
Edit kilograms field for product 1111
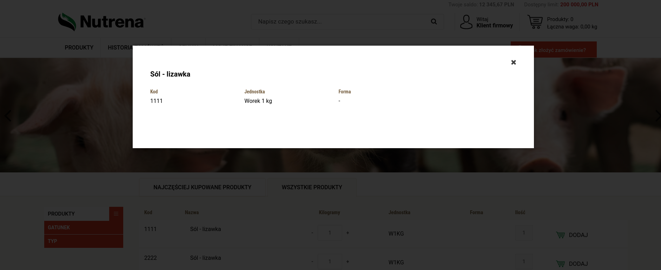point(330,233)
